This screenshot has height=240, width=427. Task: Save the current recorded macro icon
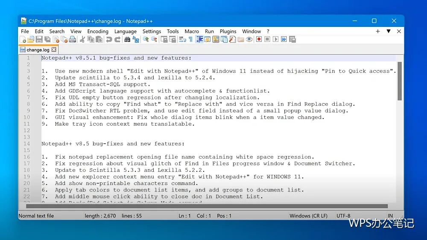point(292,39)
